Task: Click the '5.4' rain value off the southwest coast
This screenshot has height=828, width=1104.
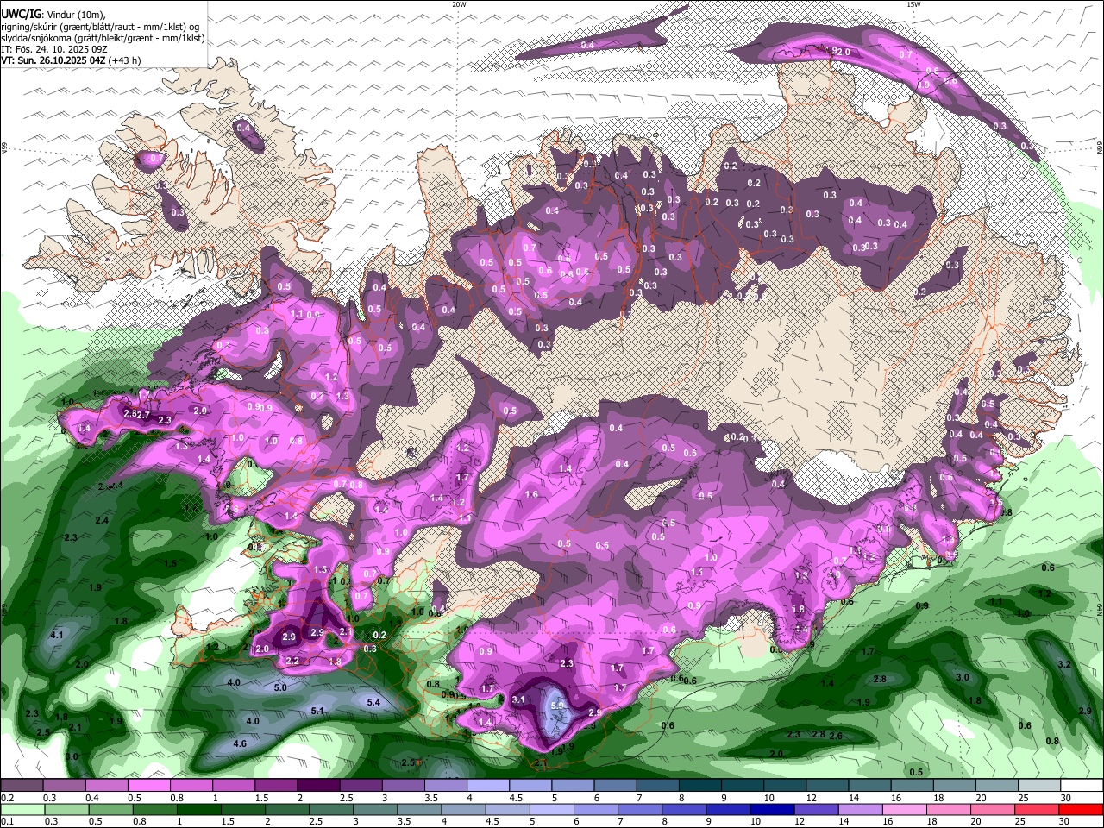Action: (373, 703)
